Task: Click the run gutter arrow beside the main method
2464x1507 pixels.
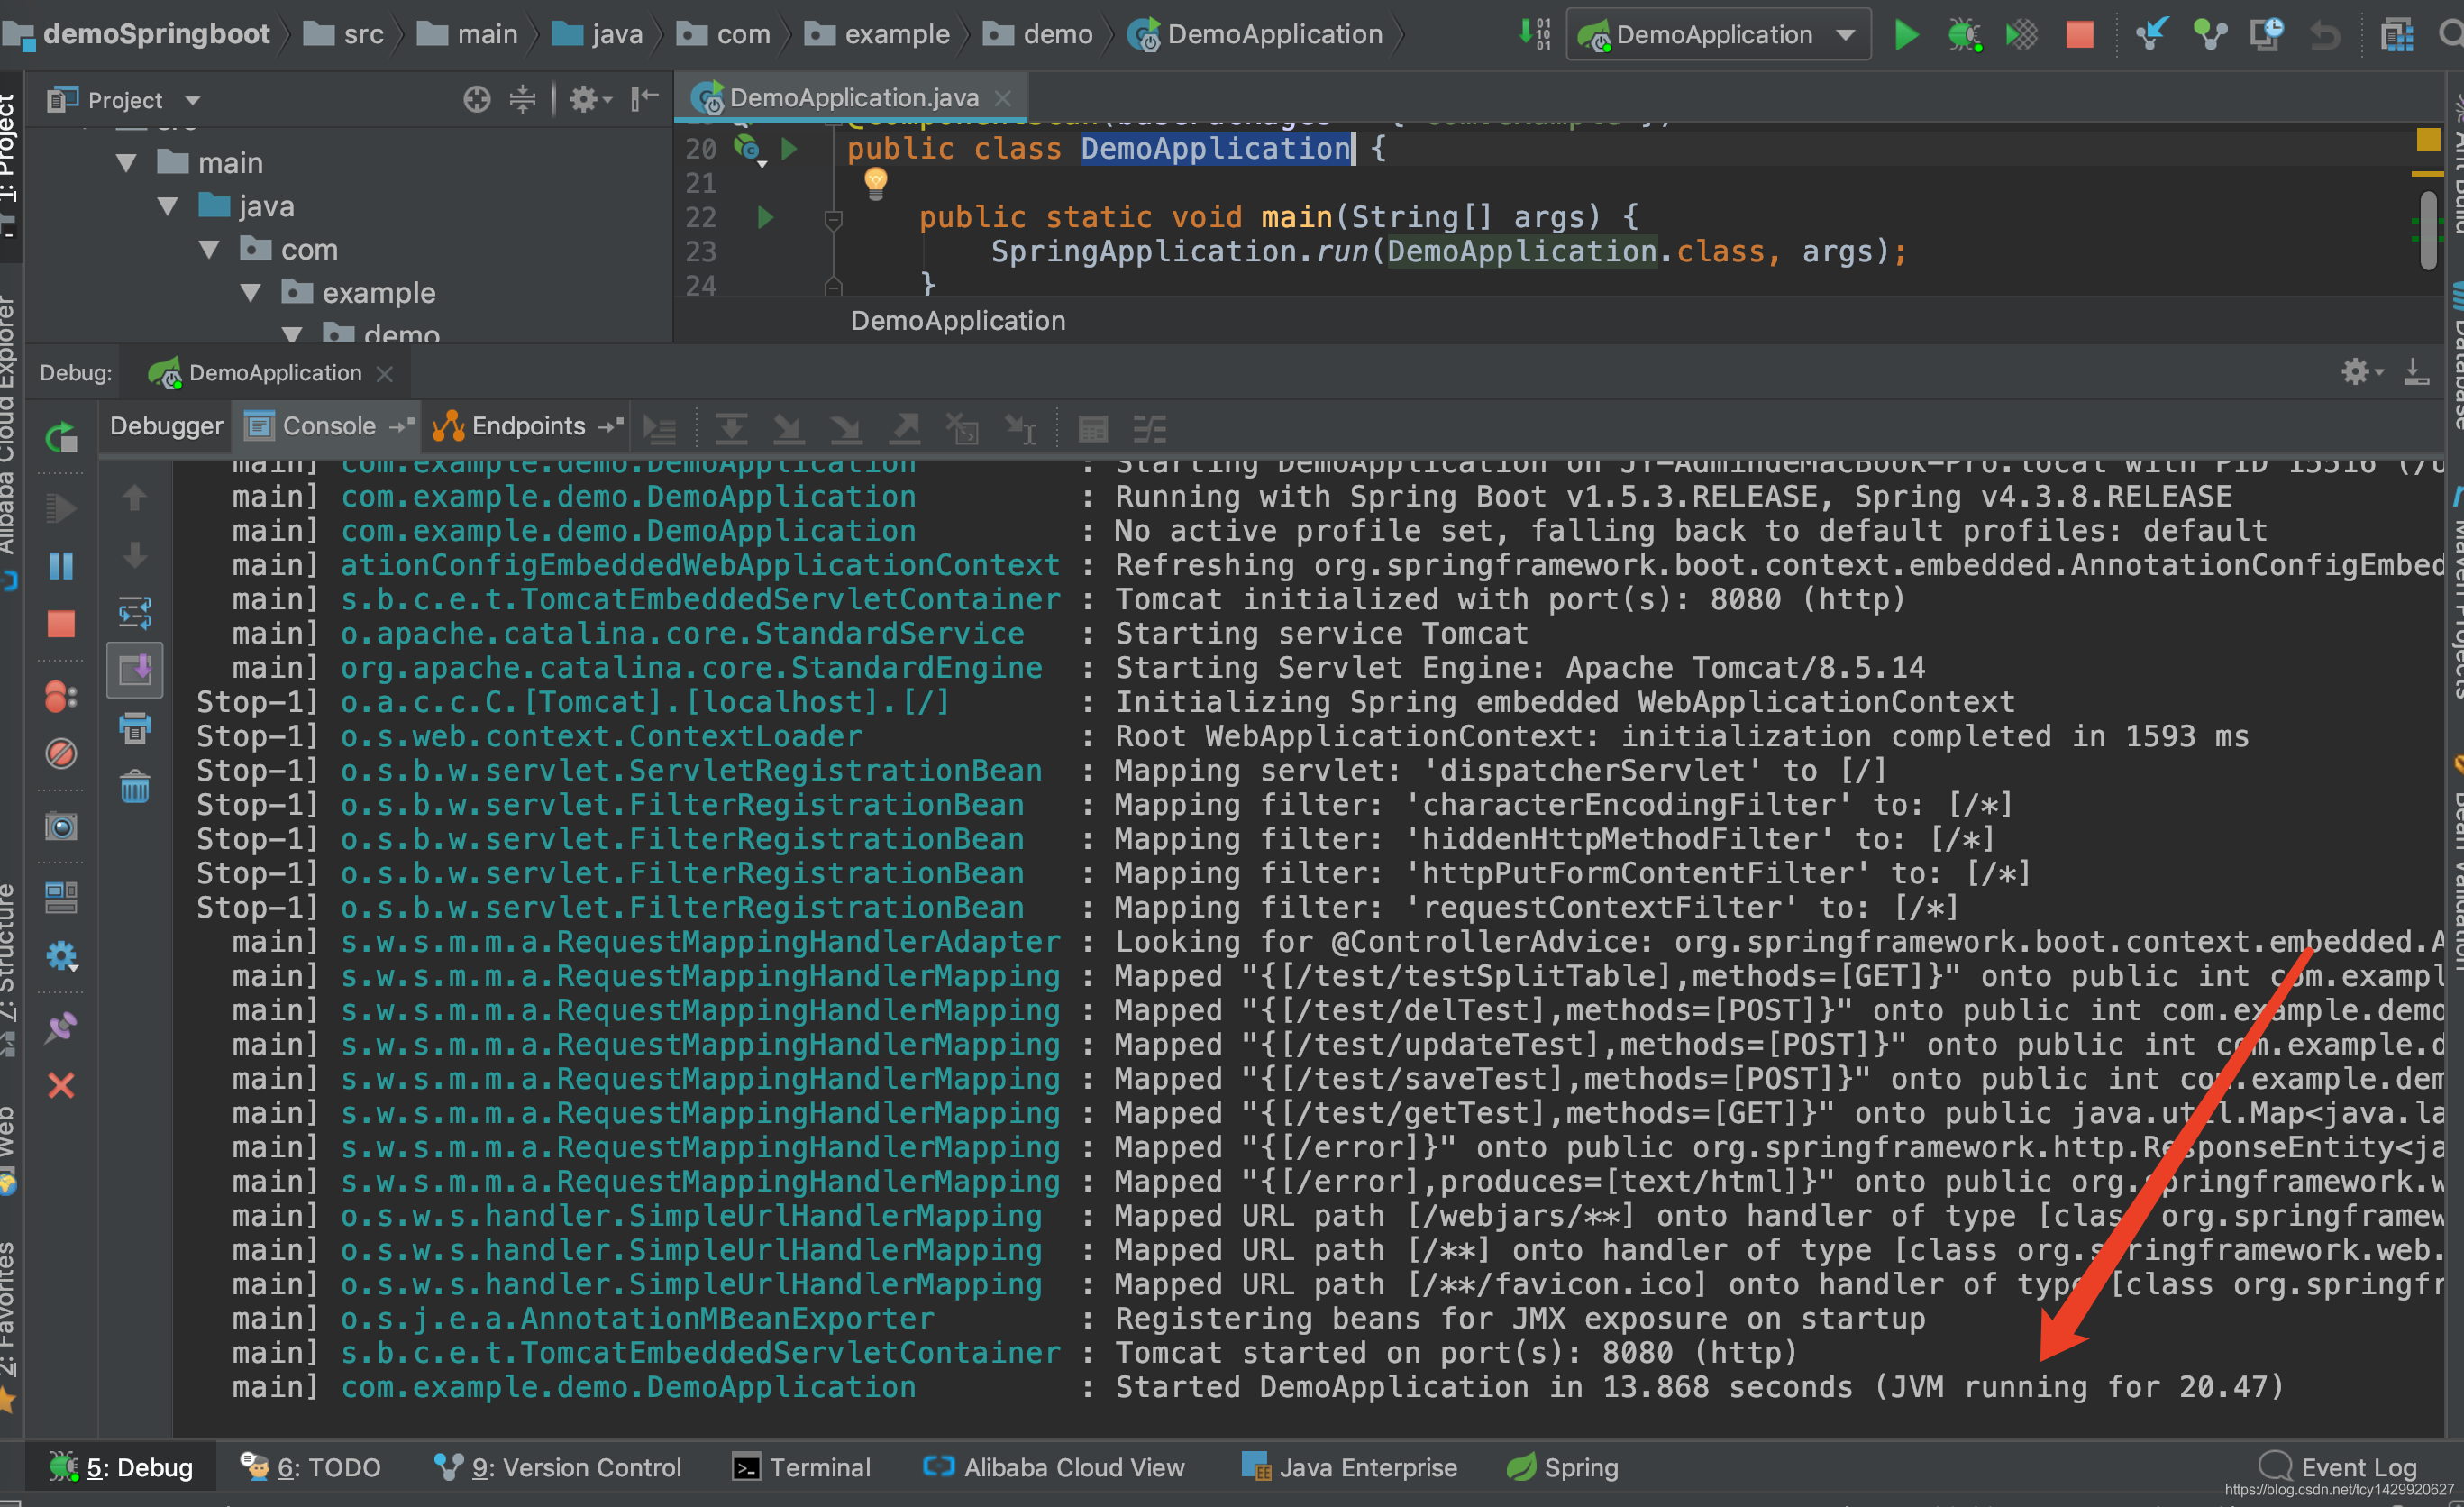Action: point(765,217)
